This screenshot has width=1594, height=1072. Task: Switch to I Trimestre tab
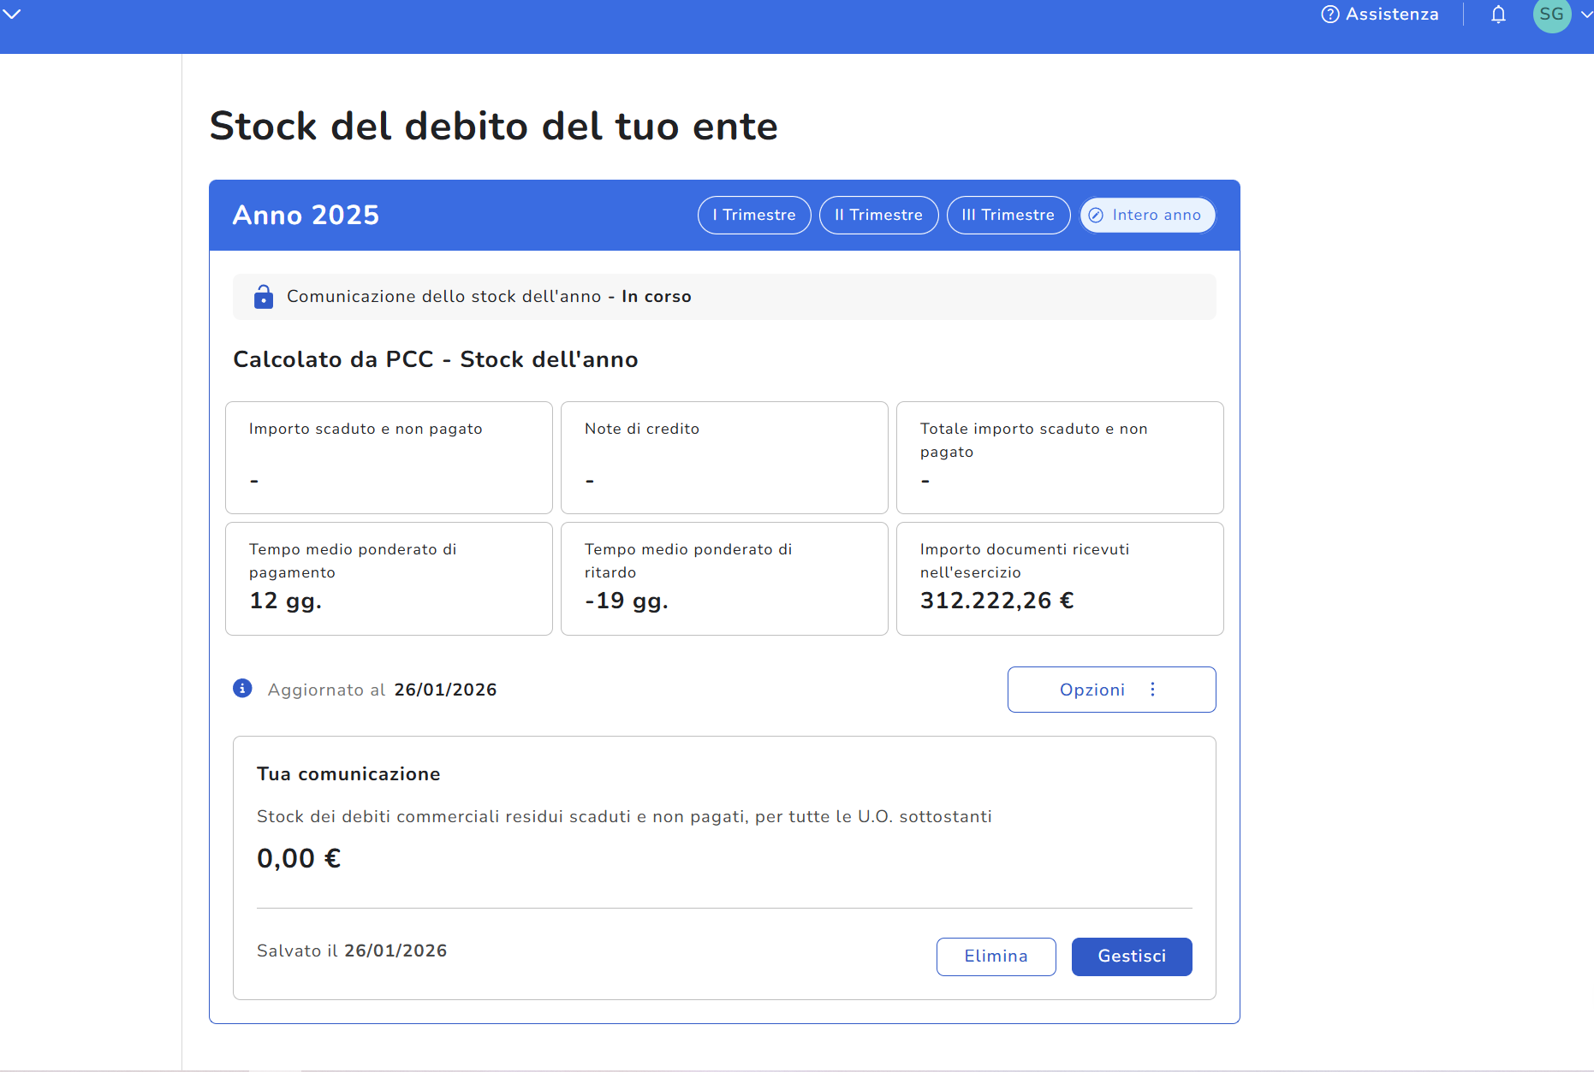click(x=754, y=215)
